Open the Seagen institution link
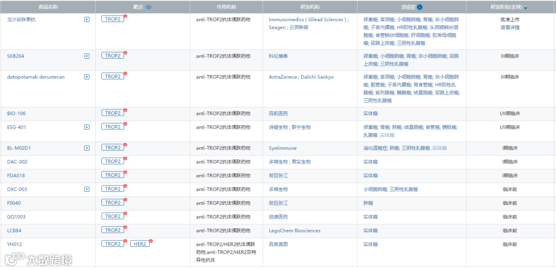 coord(276,27)
